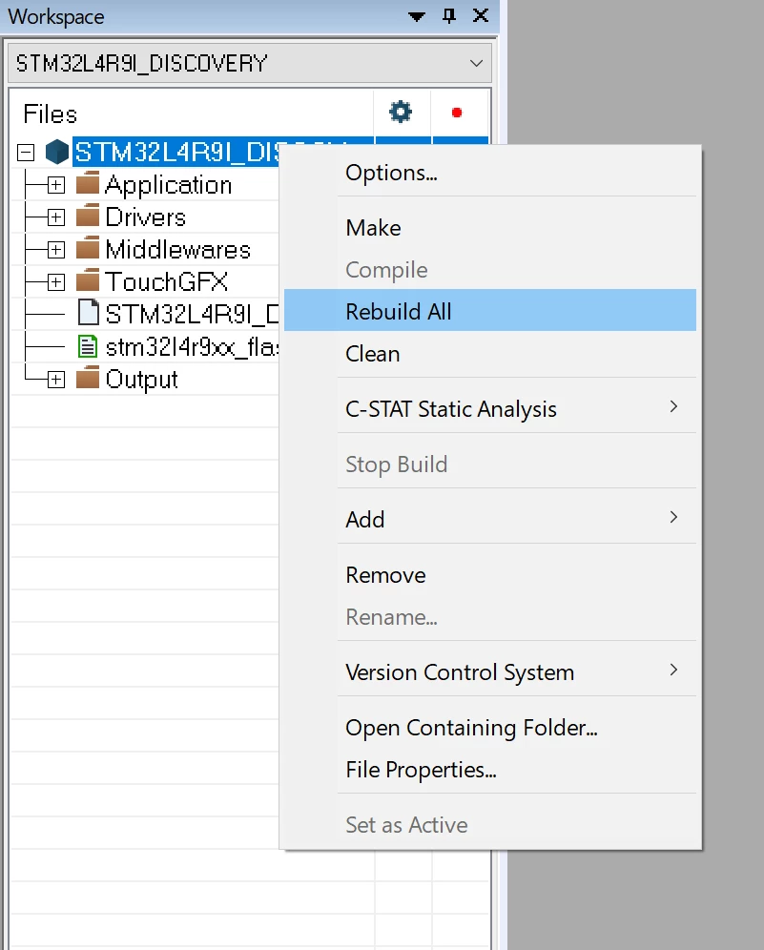Choose Open Containing Folder...
Screen dimensions: 764x950
tap(490, 727)
